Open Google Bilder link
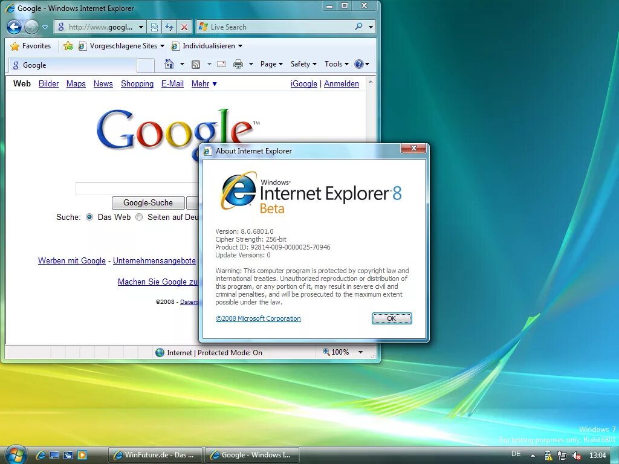 [48, 83]
